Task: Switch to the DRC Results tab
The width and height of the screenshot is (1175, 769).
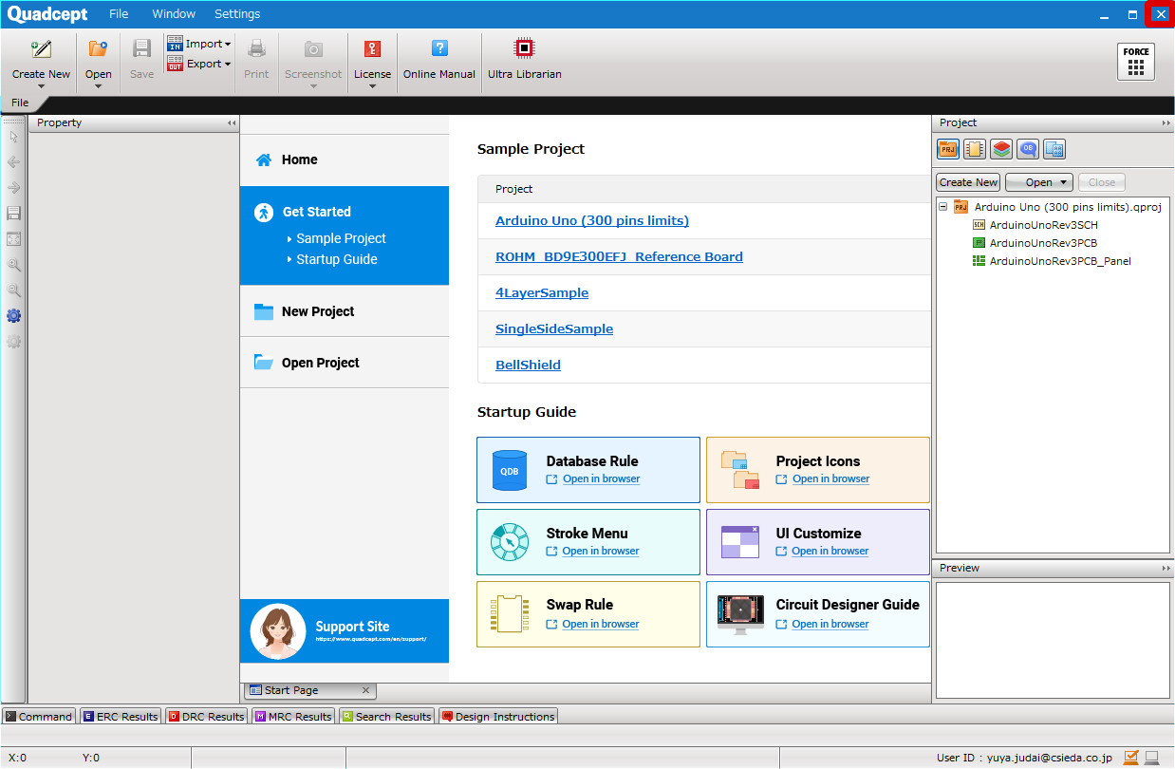Action: click(206, 717)
